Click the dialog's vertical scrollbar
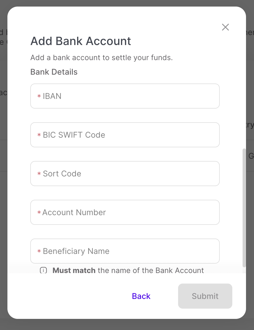254x330 pixels. [x=244, y=207]
